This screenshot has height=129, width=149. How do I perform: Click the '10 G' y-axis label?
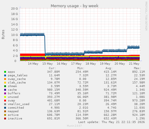14,35
